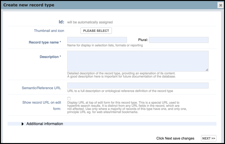
Task: Click inside the Description text area
Action: [138, 61]
